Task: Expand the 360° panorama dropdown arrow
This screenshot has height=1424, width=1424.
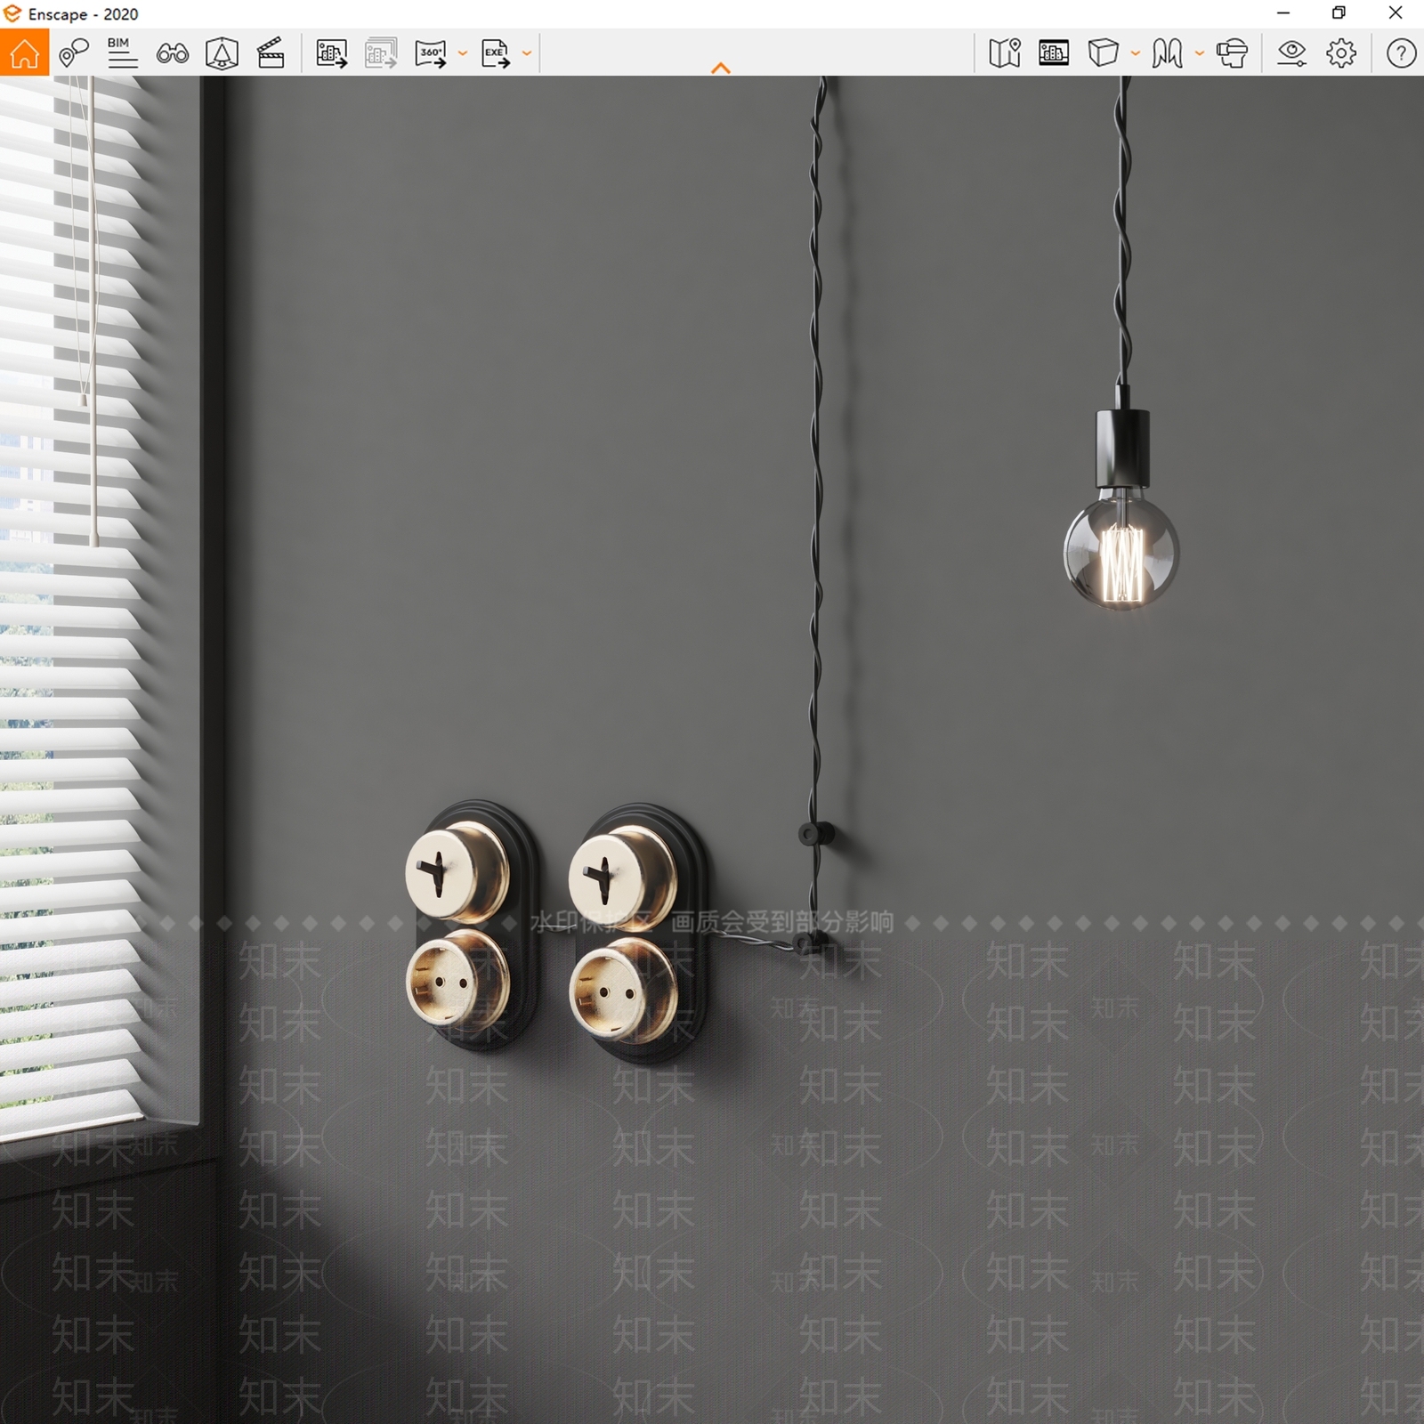Action: (x=463, y=53)
